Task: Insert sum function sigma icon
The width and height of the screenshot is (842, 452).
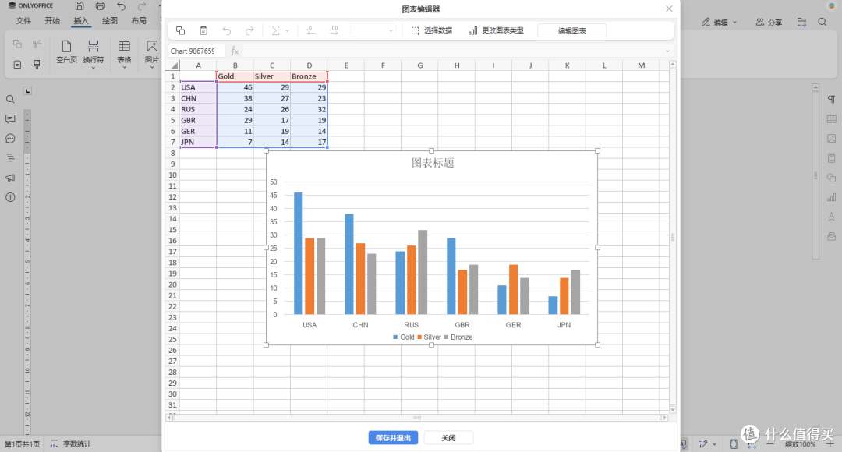Action: click(275, 30)
